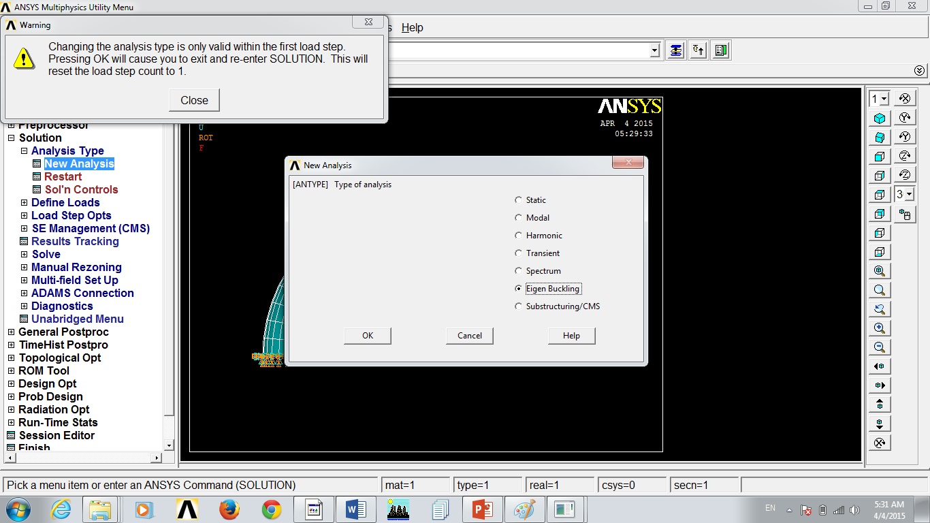Select the Static analysis radio button
Viewport: 930px width, 523px height.
coord(519,200)
